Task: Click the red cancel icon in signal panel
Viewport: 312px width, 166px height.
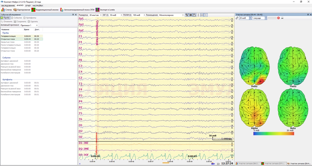Action: 279,18
